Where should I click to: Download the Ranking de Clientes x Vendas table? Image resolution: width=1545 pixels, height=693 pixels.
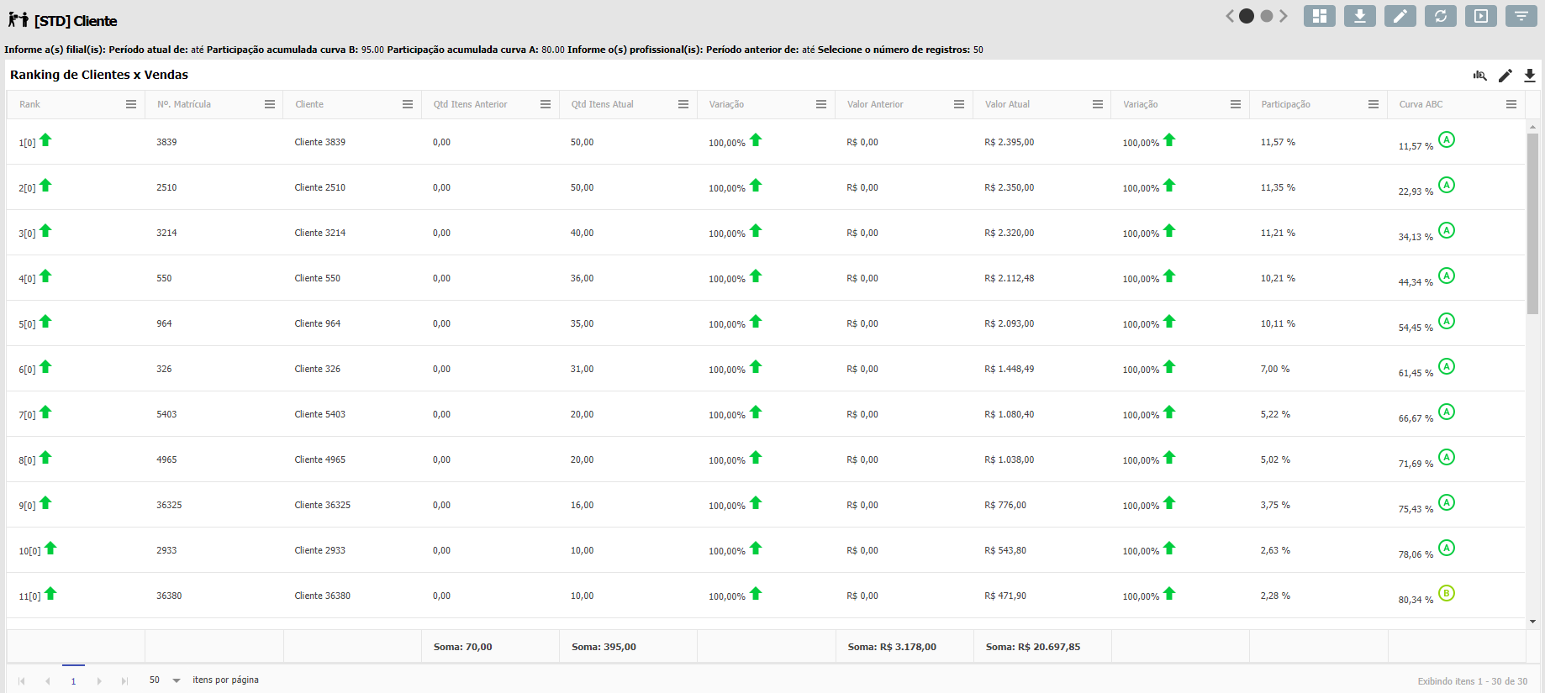pyautogui.click(x=1530, y=76)
